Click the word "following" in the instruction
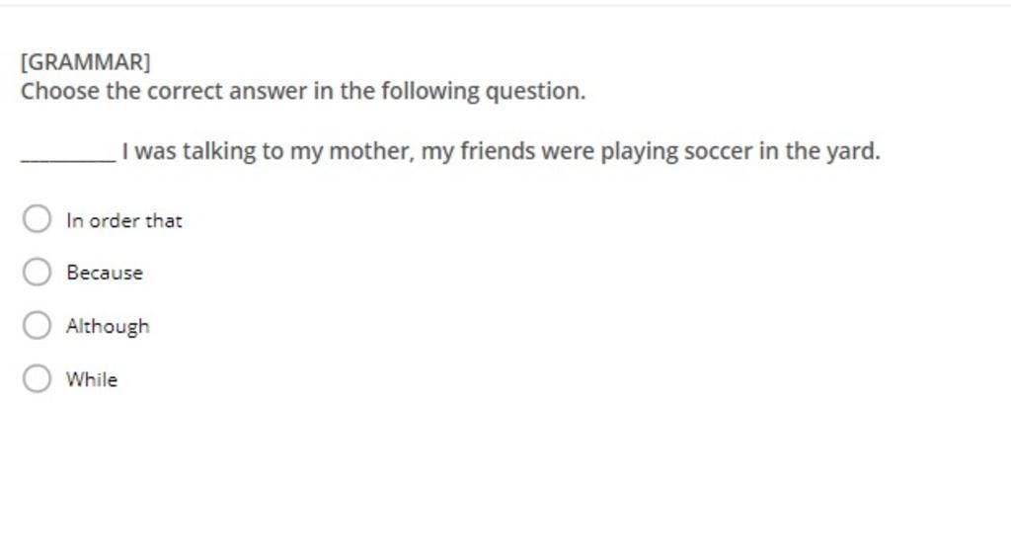 (x=430, y=92)
